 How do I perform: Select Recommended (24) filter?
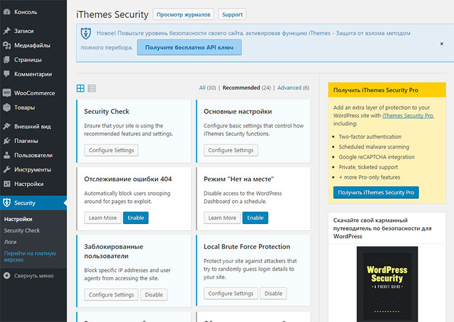pyautogui.click(x=246, y=88)
